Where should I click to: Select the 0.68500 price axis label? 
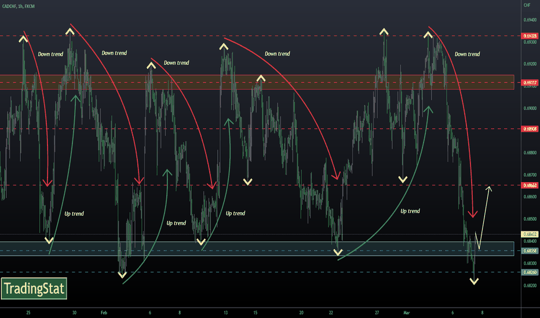point(530,219)
